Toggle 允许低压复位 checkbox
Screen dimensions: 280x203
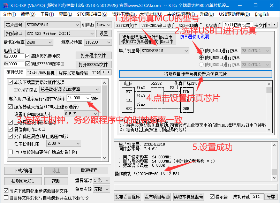click(10, 136)
